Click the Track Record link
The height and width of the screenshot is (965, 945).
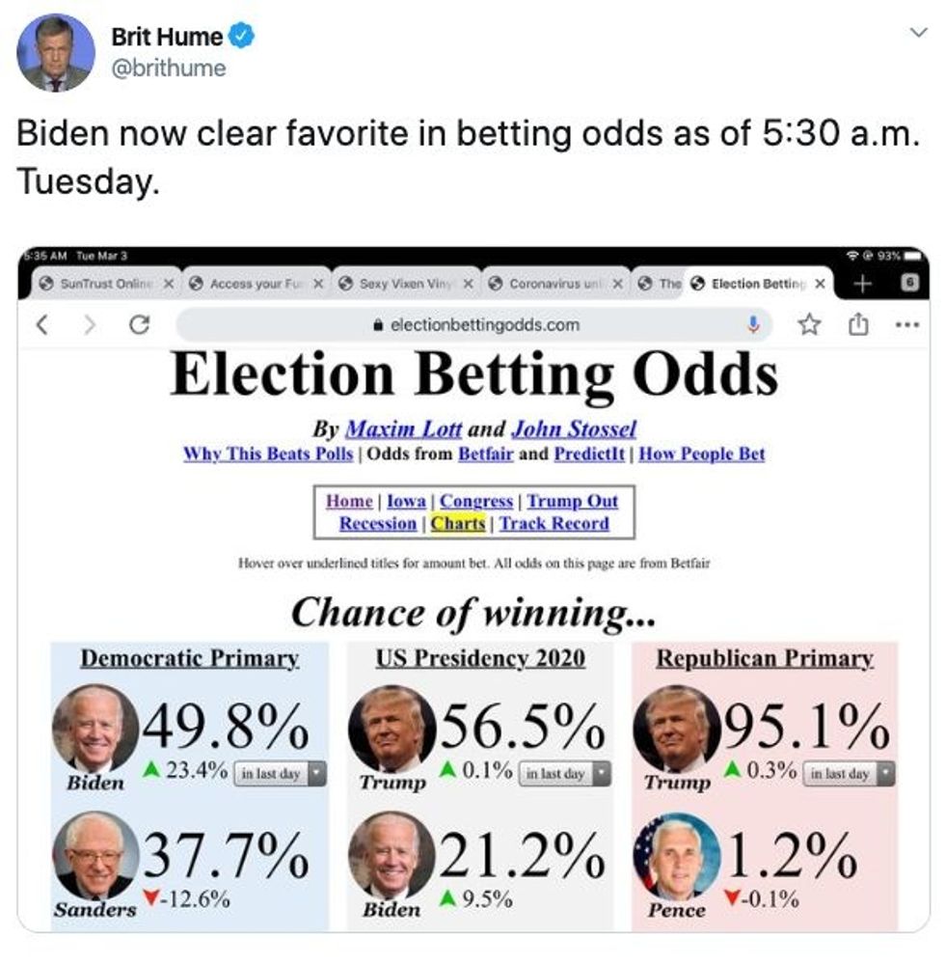pos(553,524)
